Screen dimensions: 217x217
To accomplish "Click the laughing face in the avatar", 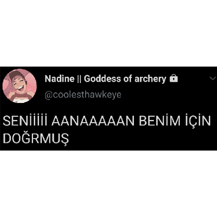I will point(19,85).
